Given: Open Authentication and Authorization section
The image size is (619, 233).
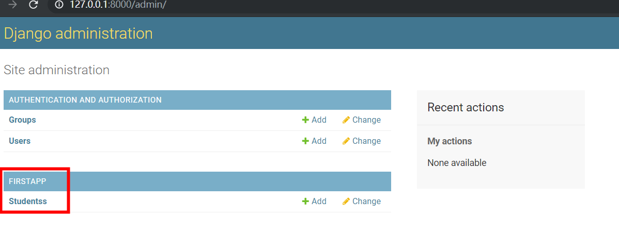Looking at the screenshot, I should tap(85, 100).
